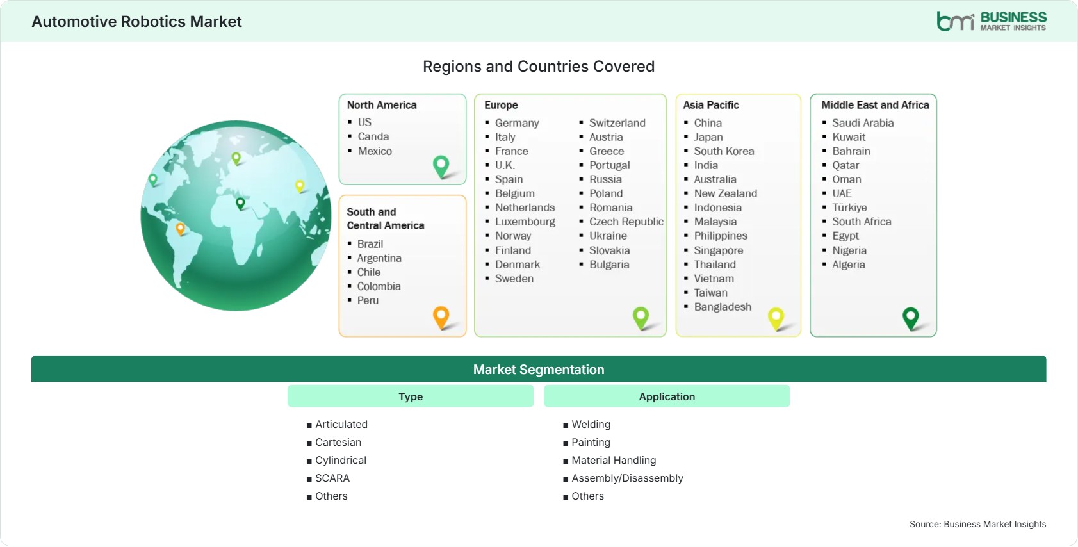The width and height of the screenshot is (1078, 547).
Task: Select the Application segmentation header
Action: 667,396
